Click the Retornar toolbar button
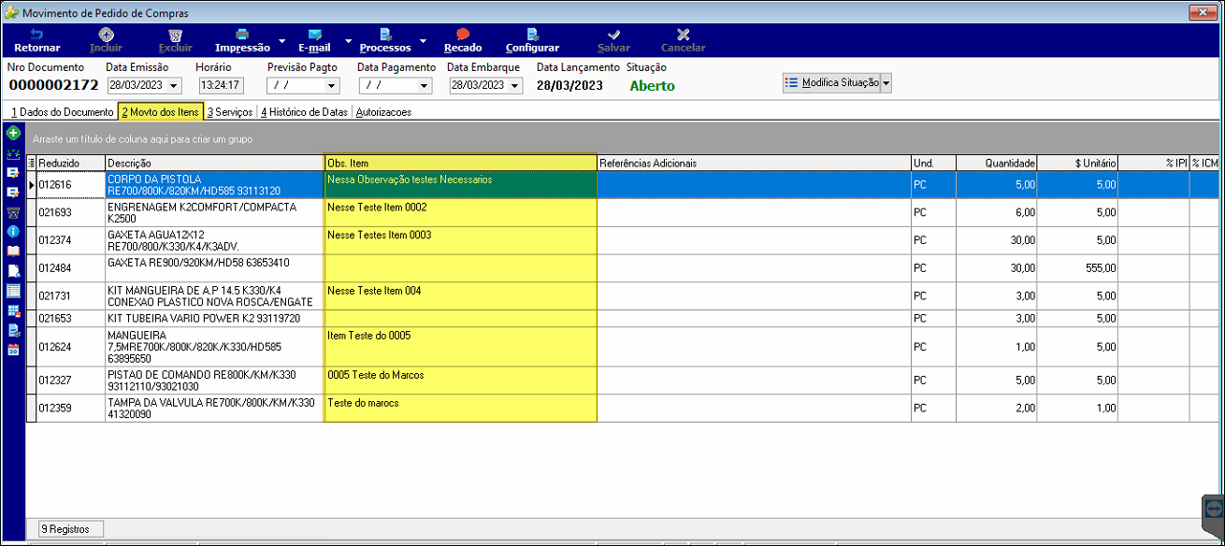Screen dimensions: 1225x546 tap(37, 40)
